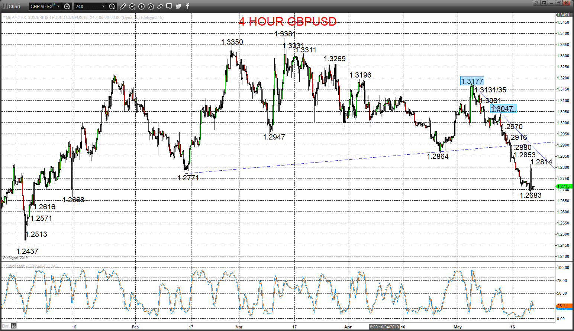Toggle the Dyn time-scale lock icon
The image size is (574, 331).
click(x=14, y=326)
